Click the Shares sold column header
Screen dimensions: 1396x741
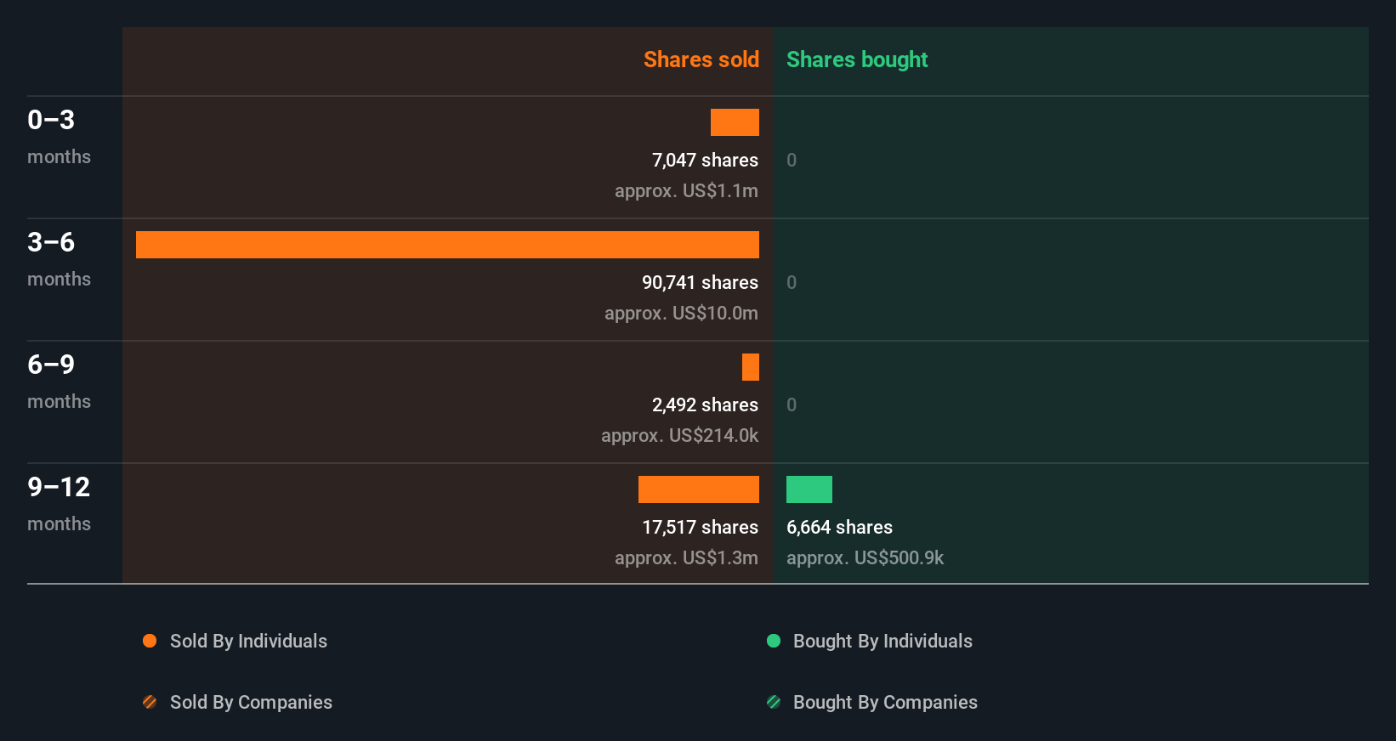[701, 59]
